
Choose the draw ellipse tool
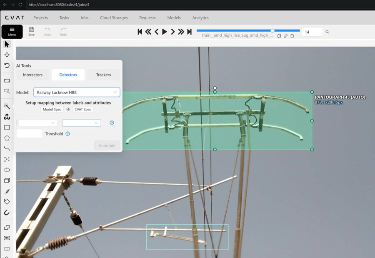click(x=7, y=170)
